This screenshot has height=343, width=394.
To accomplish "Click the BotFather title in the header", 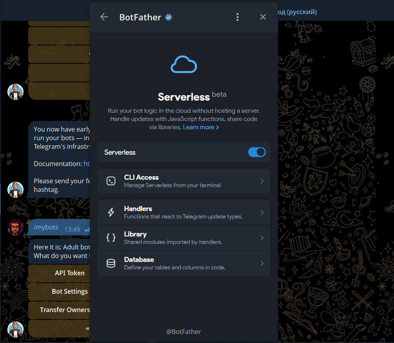I will [x=140, y=17].
